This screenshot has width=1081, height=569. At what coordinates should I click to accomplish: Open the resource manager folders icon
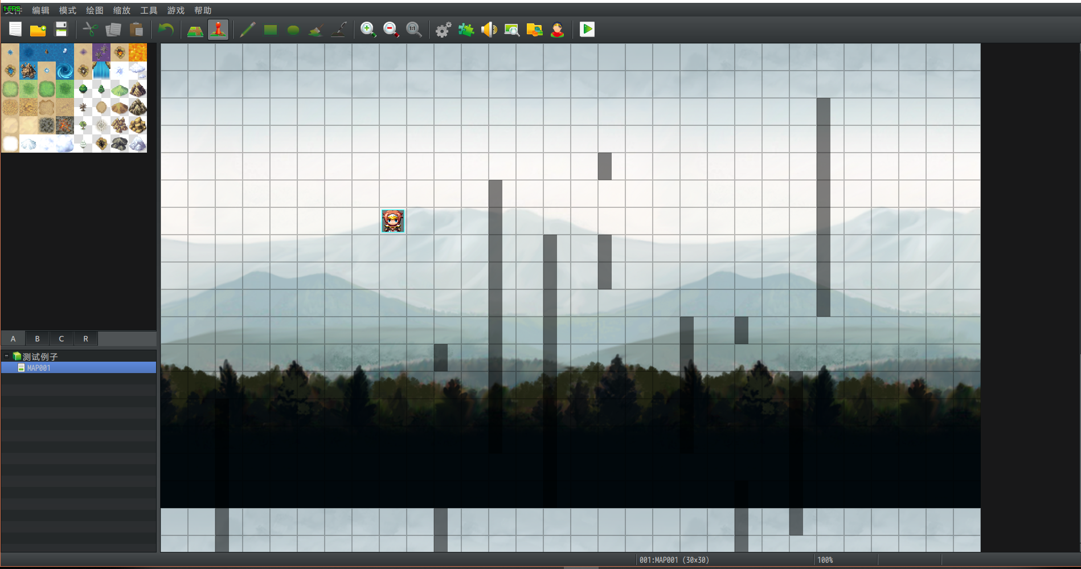pos(535,30)
